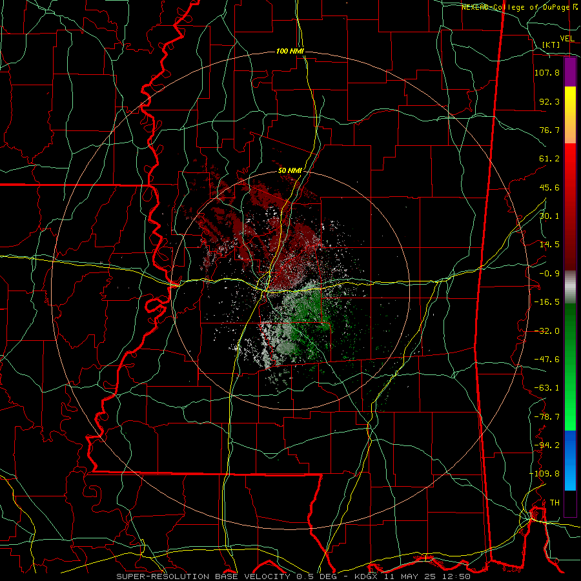
Task: Click the 92.3 velocity scale value
Action: coord(549,101)
